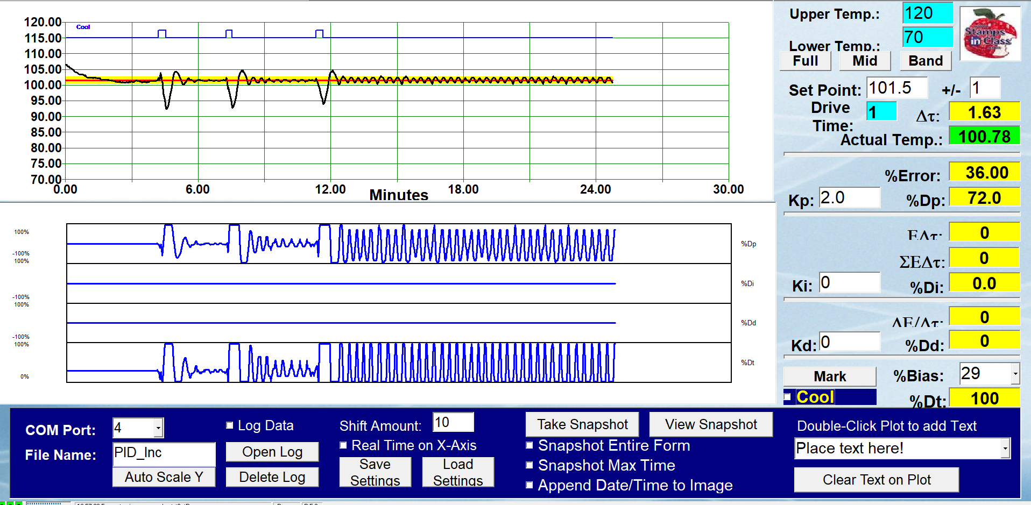The image size is (1031, 505).
Task: Select the Band range button
Action: click(x=926, y=61)
